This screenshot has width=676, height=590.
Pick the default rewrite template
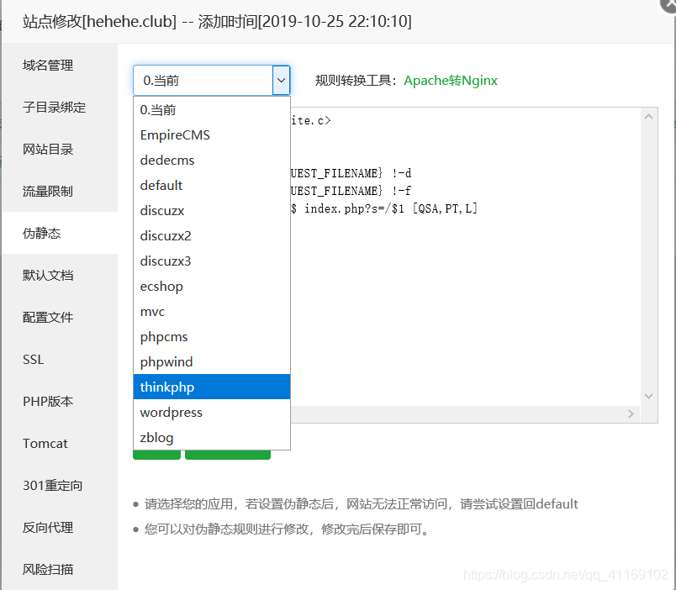(212, 185)
